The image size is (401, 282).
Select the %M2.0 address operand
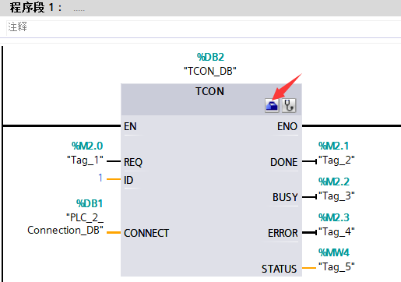point(87,146)
